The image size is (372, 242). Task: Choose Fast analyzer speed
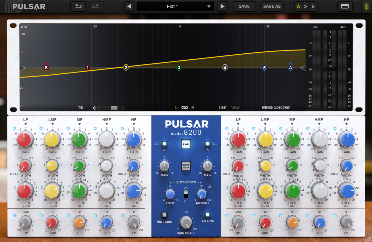(x=222, y=107)
